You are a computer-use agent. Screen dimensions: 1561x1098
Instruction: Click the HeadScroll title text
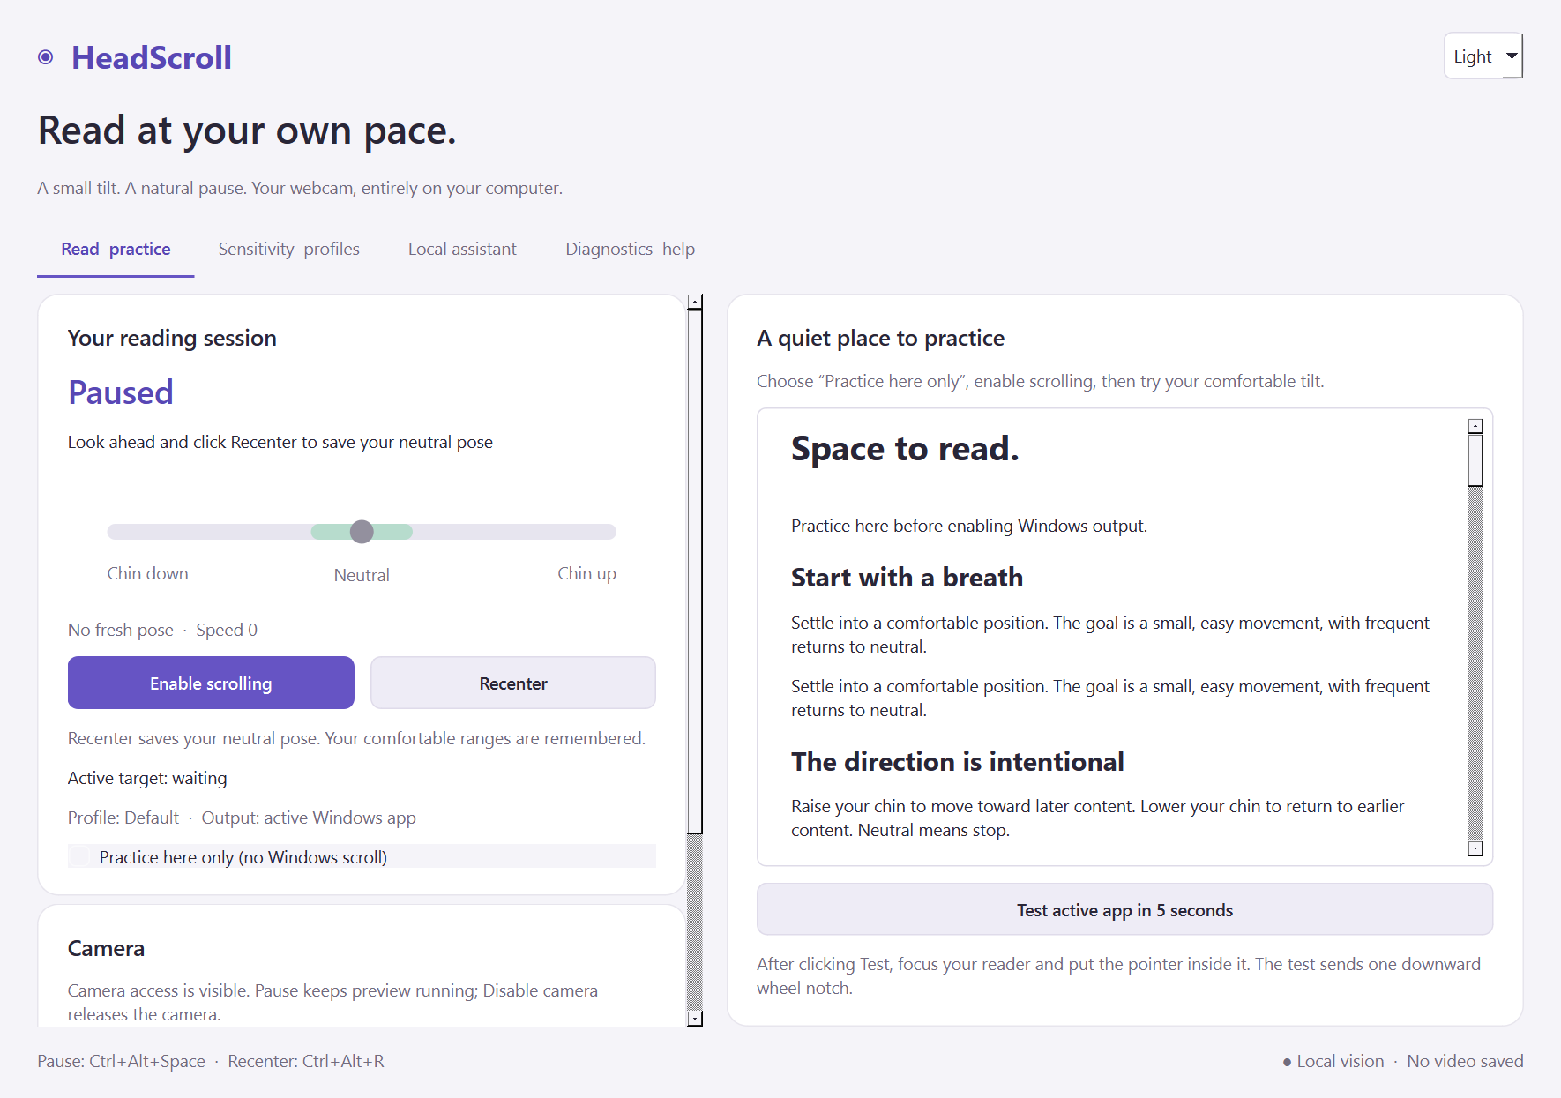tap(152, 57)
